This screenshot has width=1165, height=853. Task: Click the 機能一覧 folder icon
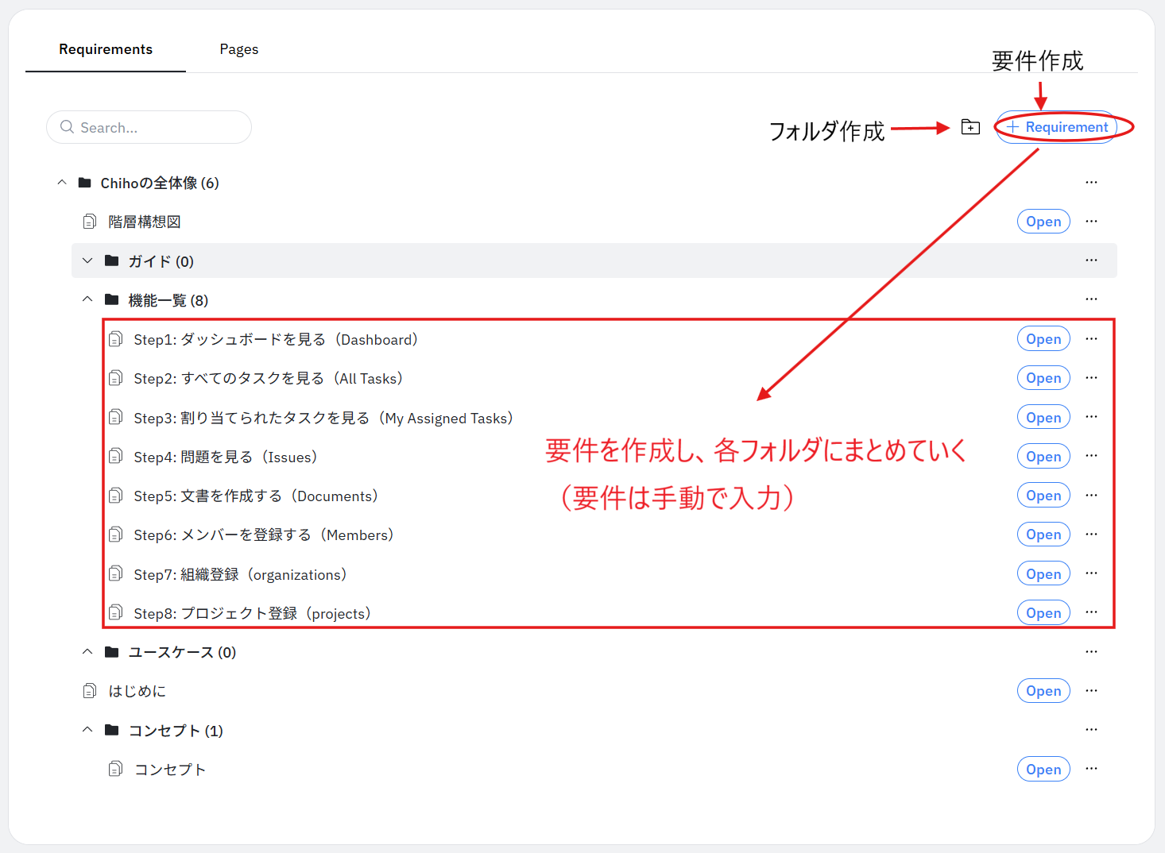[x=112, y=300]
